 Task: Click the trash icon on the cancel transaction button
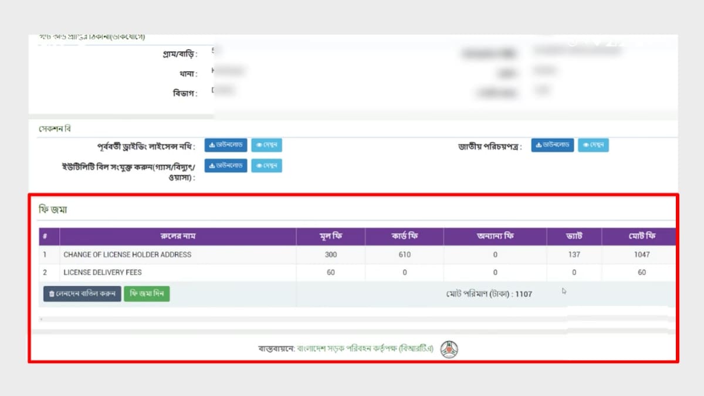coord(52,294)
